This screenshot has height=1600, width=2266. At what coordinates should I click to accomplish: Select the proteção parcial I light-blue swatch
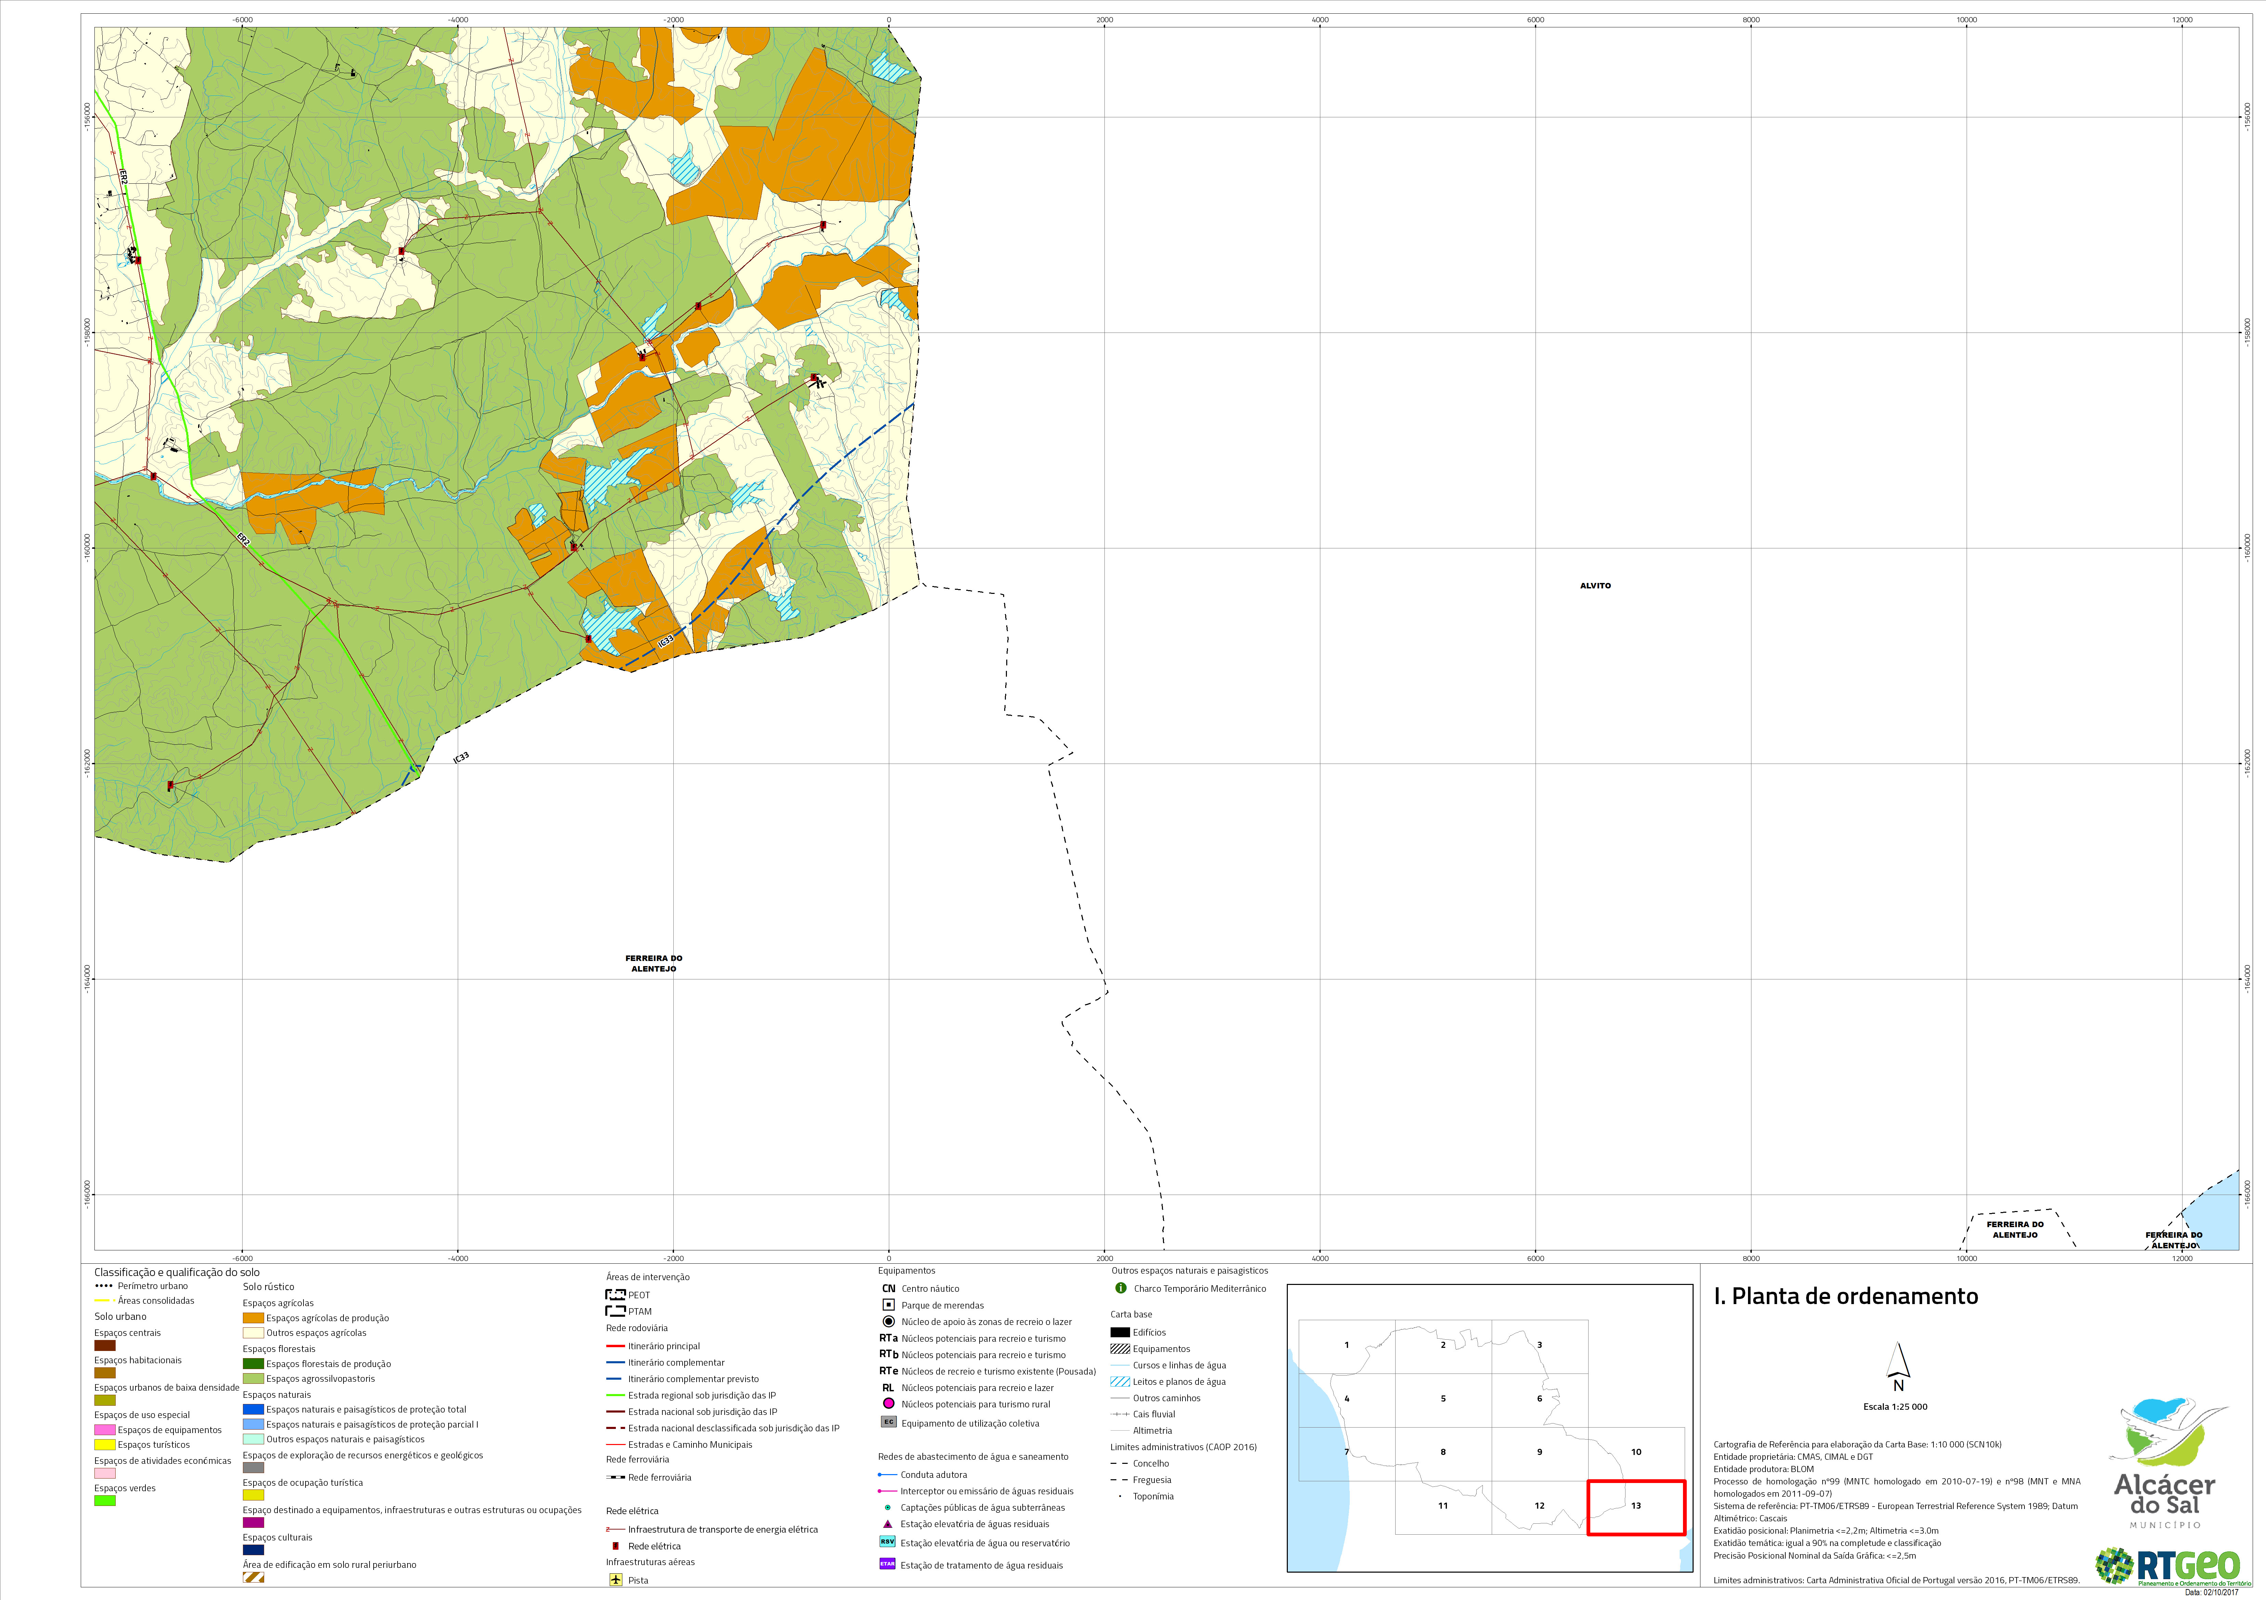(x=254, y=1424)
